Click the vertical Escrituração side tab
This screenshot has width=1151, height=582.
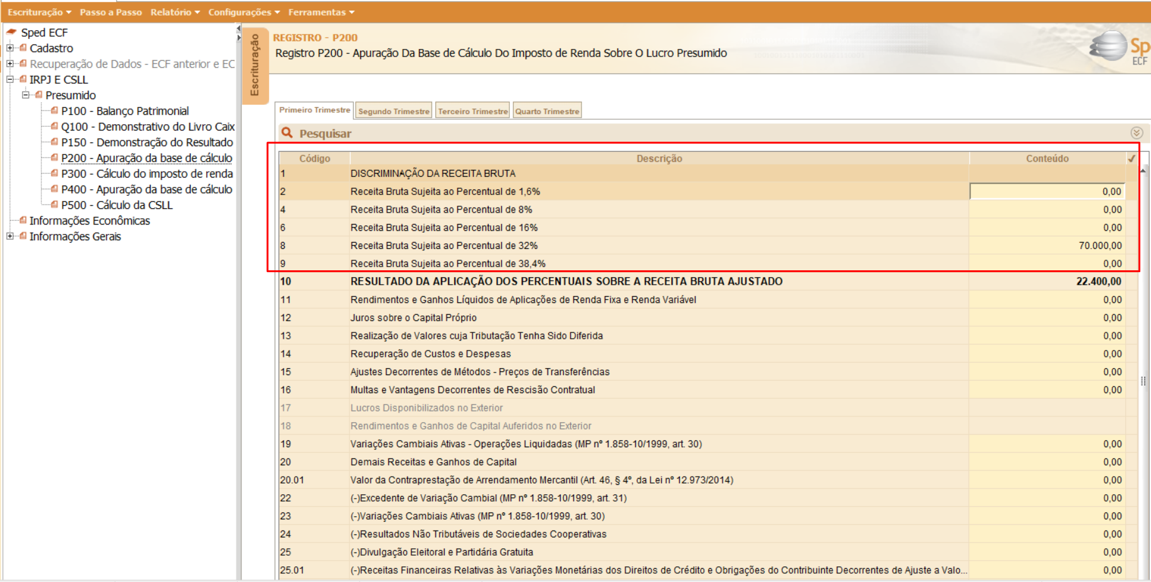255,65
